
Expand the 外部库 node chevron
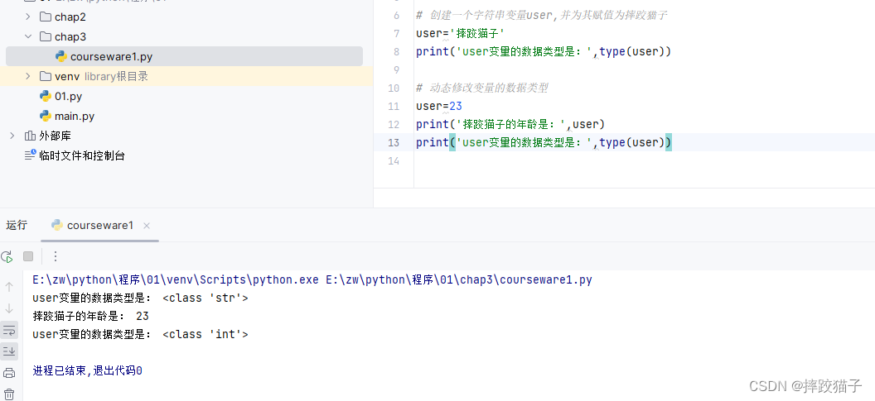coord(12,136)
